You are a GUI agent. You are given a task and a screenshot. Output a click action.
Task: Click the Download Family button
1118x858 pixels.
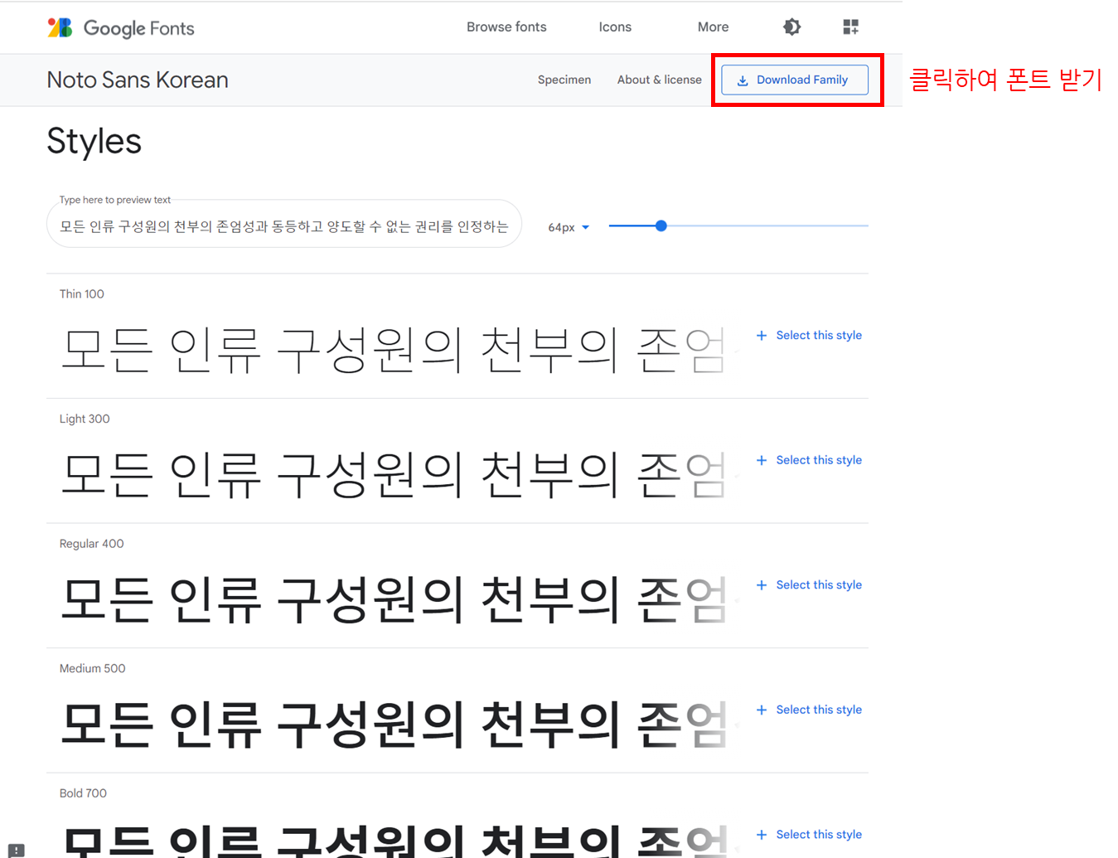tap(795, 80)
